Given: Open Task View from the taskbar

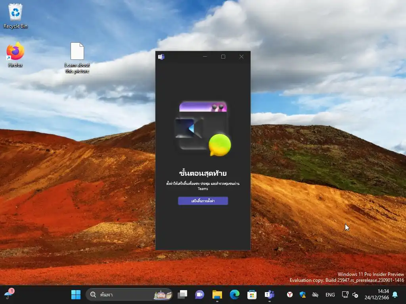Looking at the screenshot, I should coord(182,294).
